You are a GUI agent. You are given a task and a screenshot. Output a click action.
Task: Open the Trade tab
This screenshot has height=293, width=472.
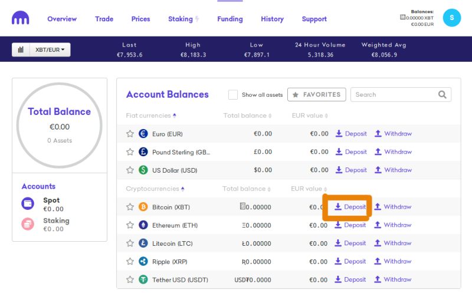104,19
